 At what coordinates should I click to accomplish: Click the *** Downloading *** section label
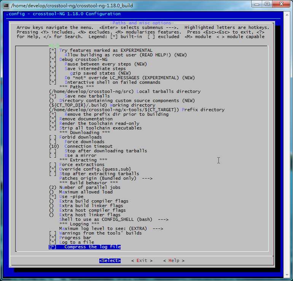84,133
